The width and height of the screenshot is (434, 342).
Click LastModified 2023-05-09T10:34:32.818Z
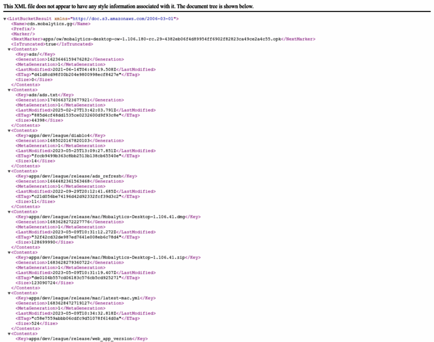click(x=85, y=313)
